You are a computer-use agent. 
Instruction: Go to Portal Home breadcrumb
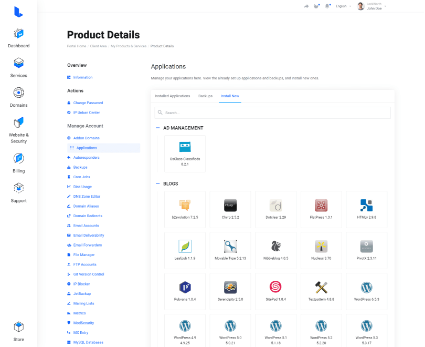click(x=77, y=46)
